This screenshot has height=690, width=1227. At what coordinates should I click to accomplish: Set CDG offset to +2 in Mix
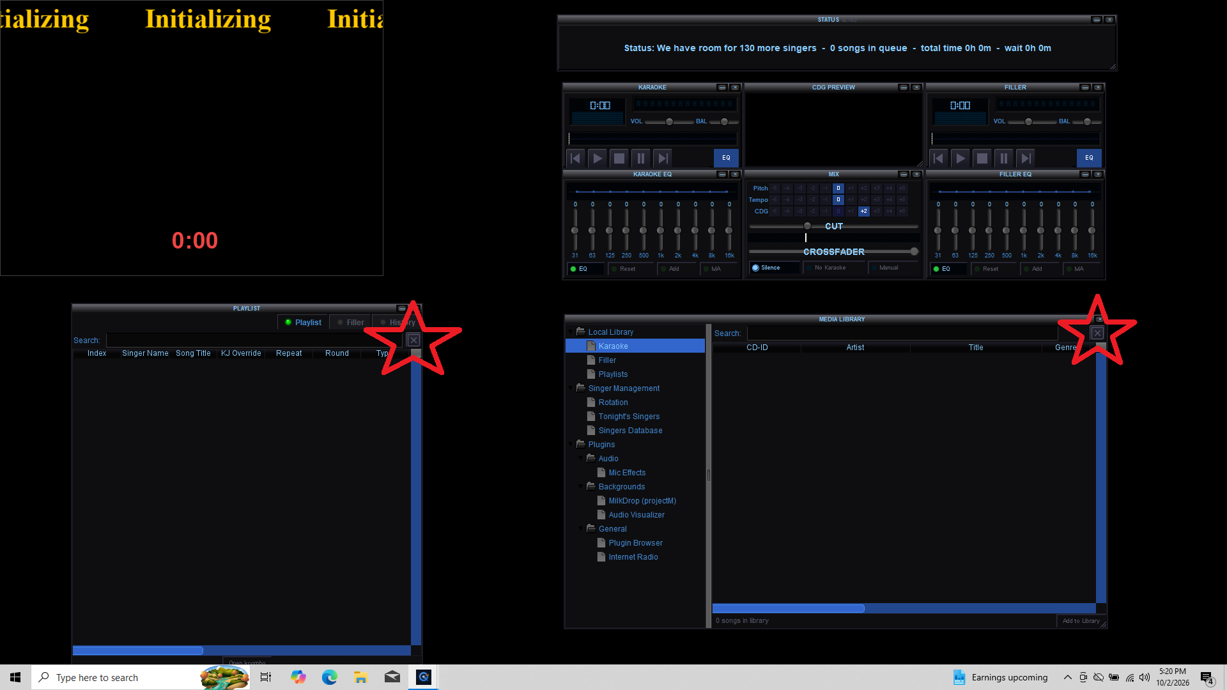click(x=863, y=211)
